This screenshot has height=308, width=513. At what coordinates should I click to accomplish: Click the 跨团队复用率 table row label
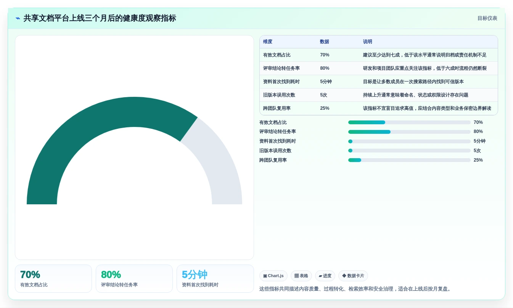point(277,108)
